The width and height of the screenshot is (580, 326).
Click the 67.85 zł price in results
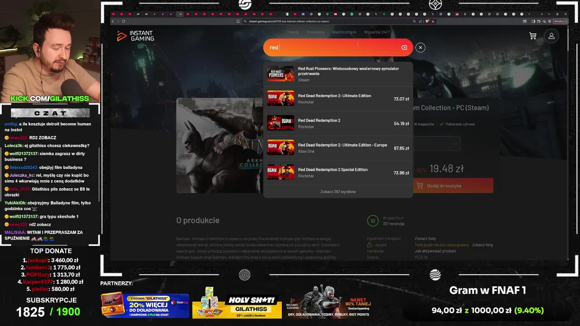pos(401,149)
